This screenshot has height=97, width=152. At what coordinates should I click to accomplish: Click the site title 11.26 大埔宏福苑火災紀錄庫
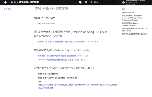[25, 2]
